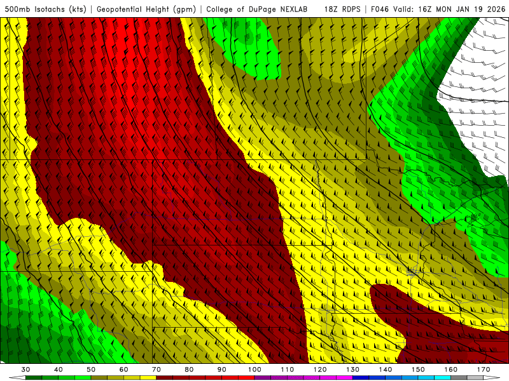Image resolution: width=509 pixels, height=381 pixels.
Task: Click the 140 label on the color scale
Action: 386,370
